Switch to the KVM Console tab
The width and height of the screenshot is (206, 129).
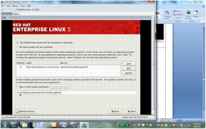coord(6,14)
